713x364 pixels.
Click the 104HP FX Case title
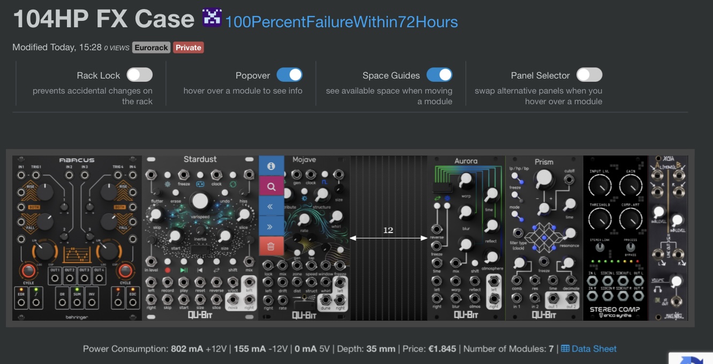pos(103,19)
